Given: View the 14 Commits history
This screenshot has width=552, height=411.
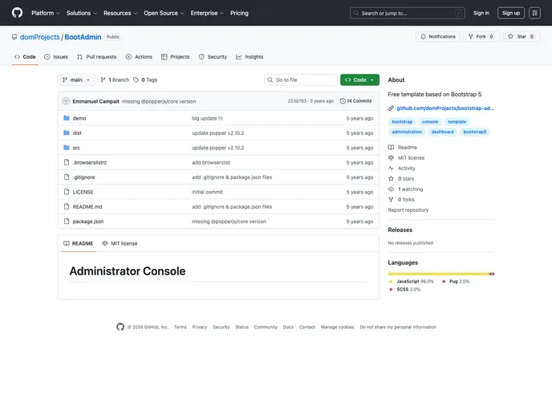Looking at the screenshot, I should point(355,101).
